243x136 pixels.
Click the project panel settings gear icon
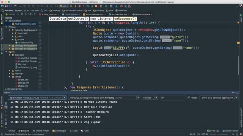pyautogui.click(x=30, y=14)
